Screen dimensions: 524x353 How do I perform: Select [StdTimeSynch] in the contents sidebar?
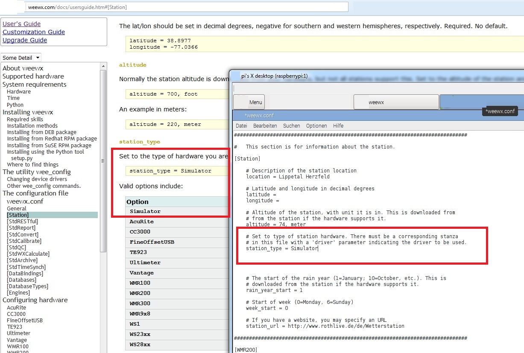pos(25,267)
